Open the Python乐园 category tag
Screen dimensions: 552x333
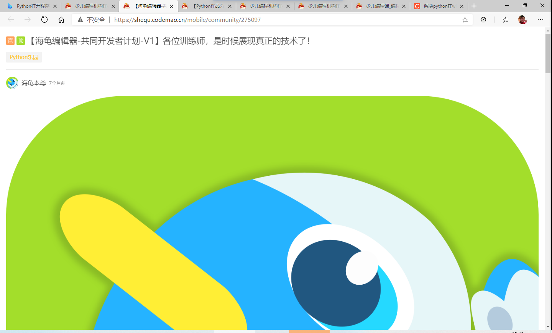tap(24, 57)
